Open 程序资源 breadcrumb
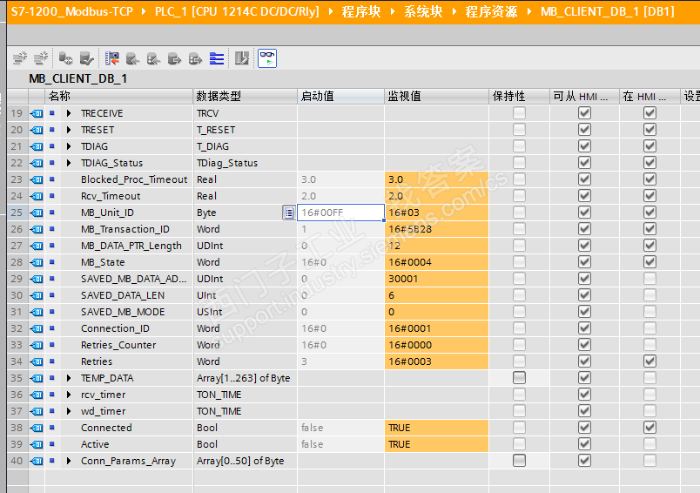 point(492,11)
